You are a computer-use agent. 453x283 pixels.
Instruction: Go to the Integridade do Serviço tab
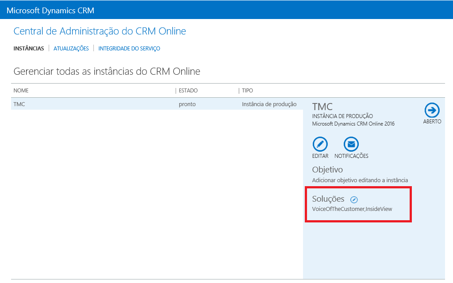pos(129,49)
